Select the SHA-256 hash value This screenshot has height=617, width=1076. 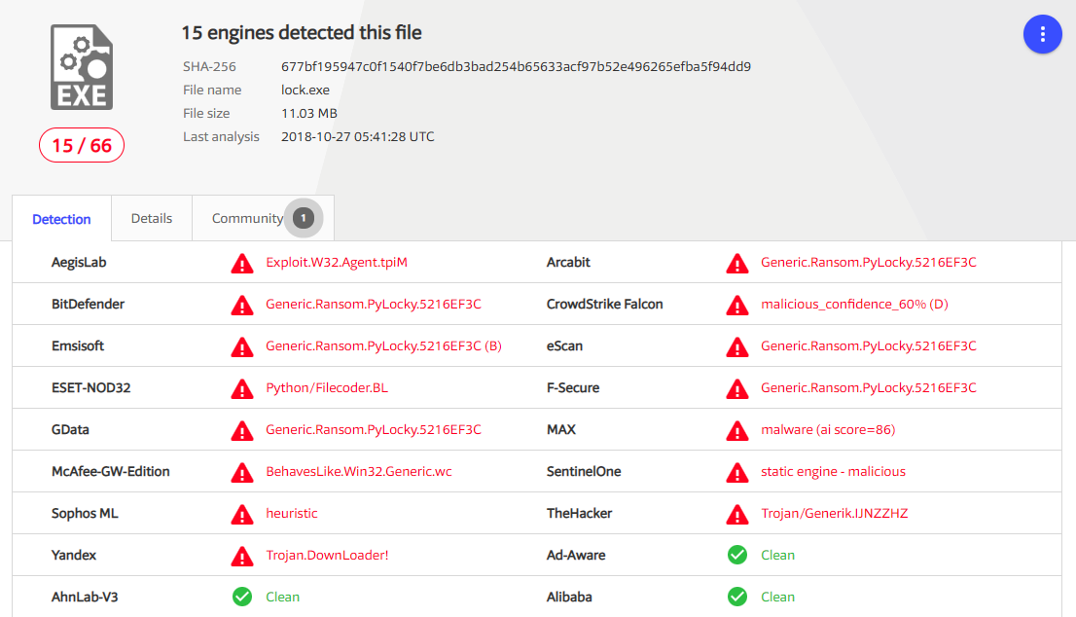pyautogui.click(x=516, y=66)
